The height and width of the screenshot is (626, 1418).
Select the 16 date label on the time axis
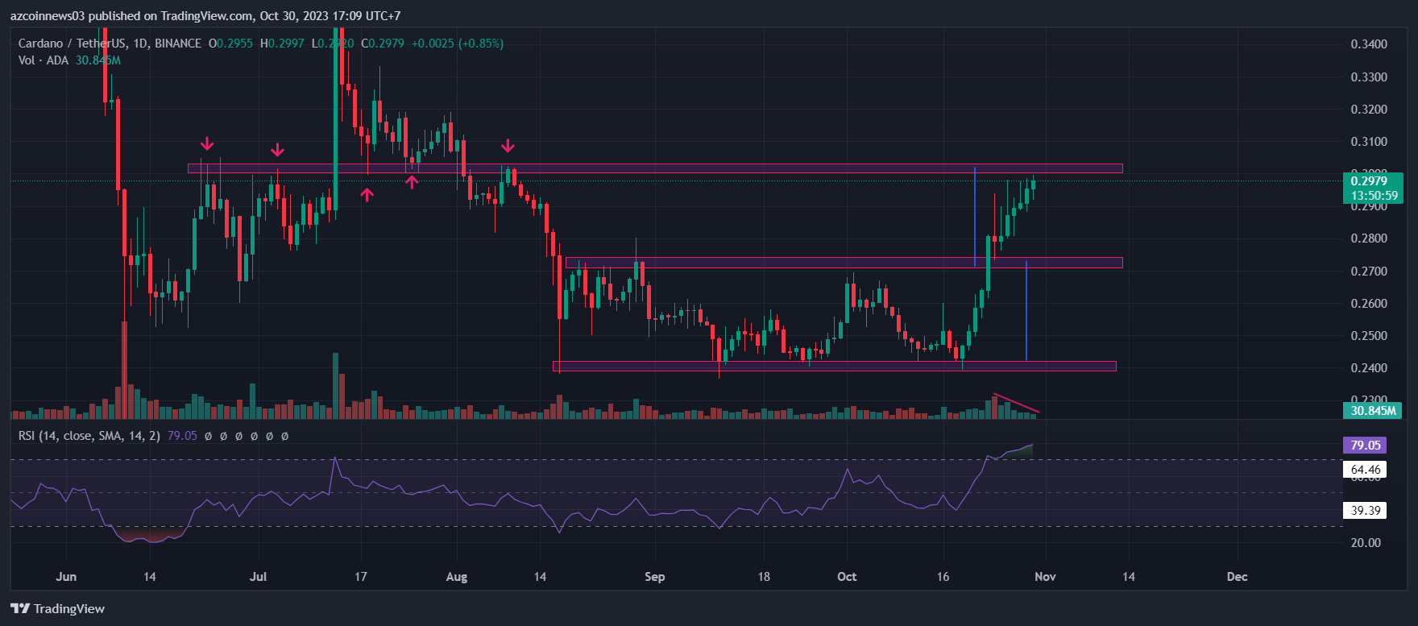(943, 577)
